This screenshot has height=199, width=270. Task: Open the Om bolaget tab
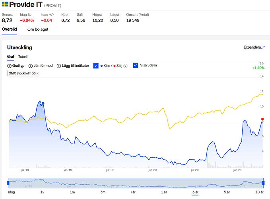38,29
